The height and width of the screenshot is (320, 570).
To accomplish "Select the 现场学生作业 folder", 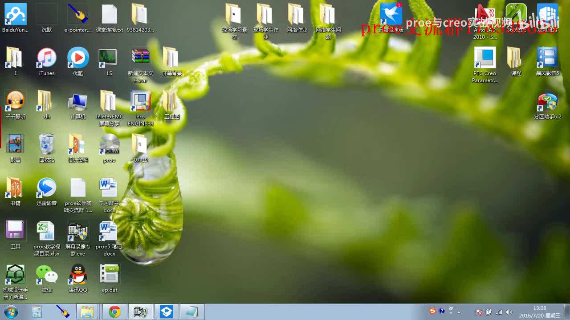I will (265, 21).
